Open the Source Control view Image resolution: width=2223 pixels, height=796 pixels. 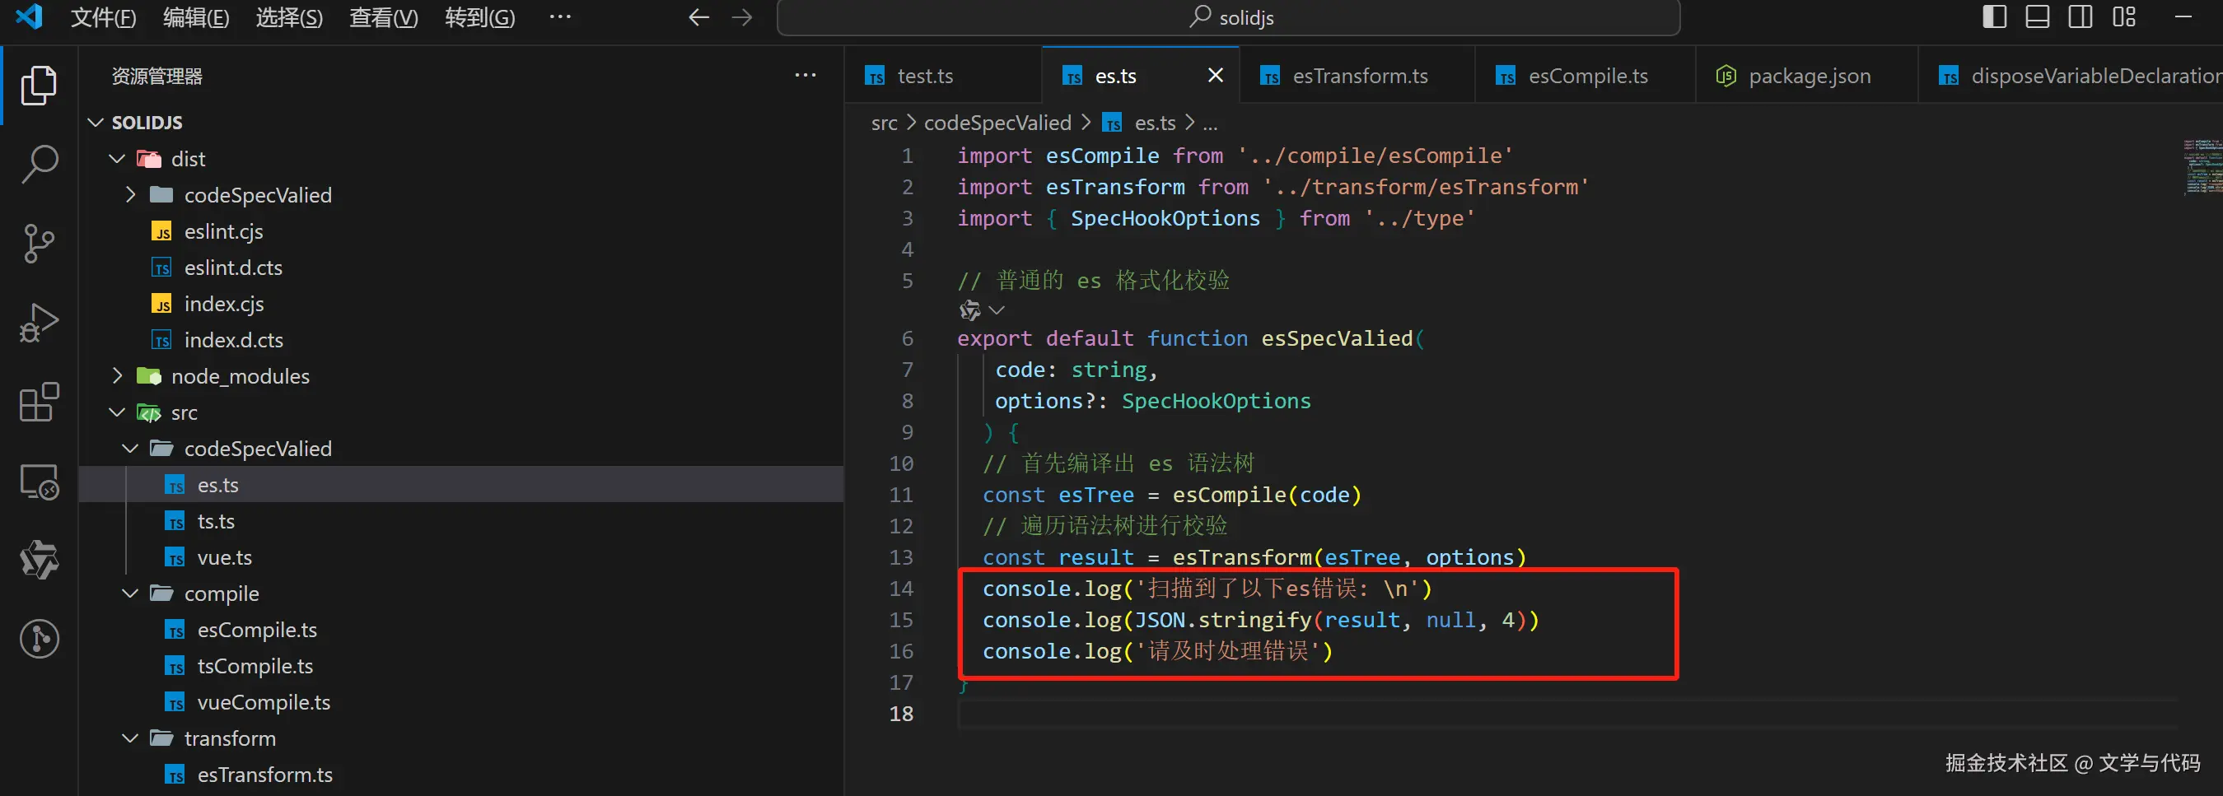click(39, 243)
